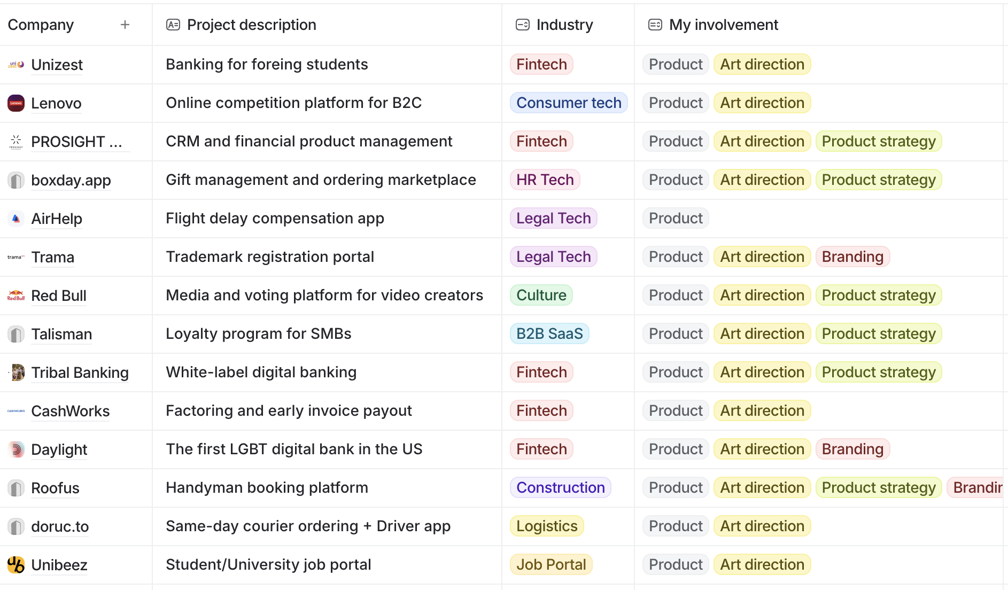Image resolution: width=1008 pixels, height=590 pixels.
Task: Click the Unibeez yellow logo icon
Action: (16, 565)
